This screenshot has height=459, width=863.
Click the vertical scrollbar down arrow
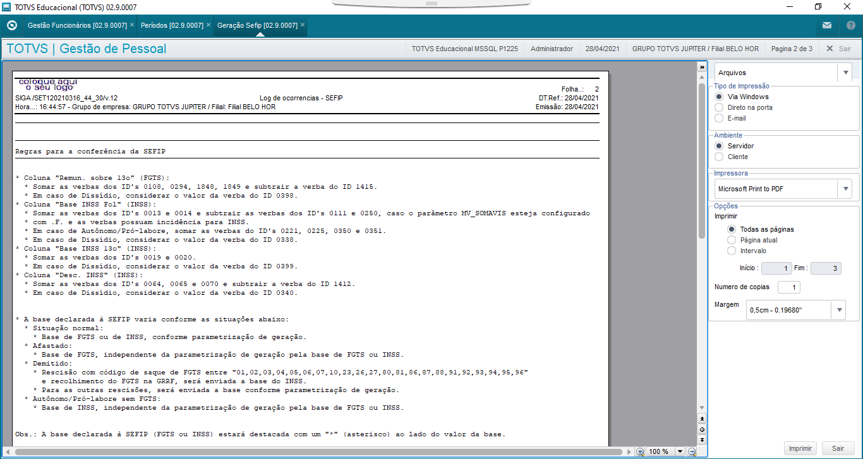click(702, 408)
